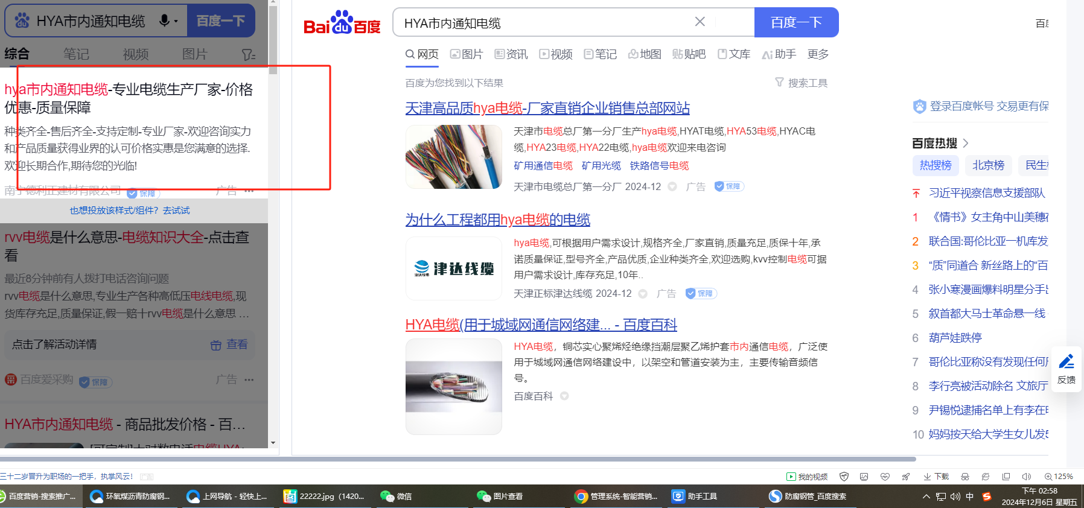
Task: Open 搜索工具 search tools
Action: (x=802, y=83)
